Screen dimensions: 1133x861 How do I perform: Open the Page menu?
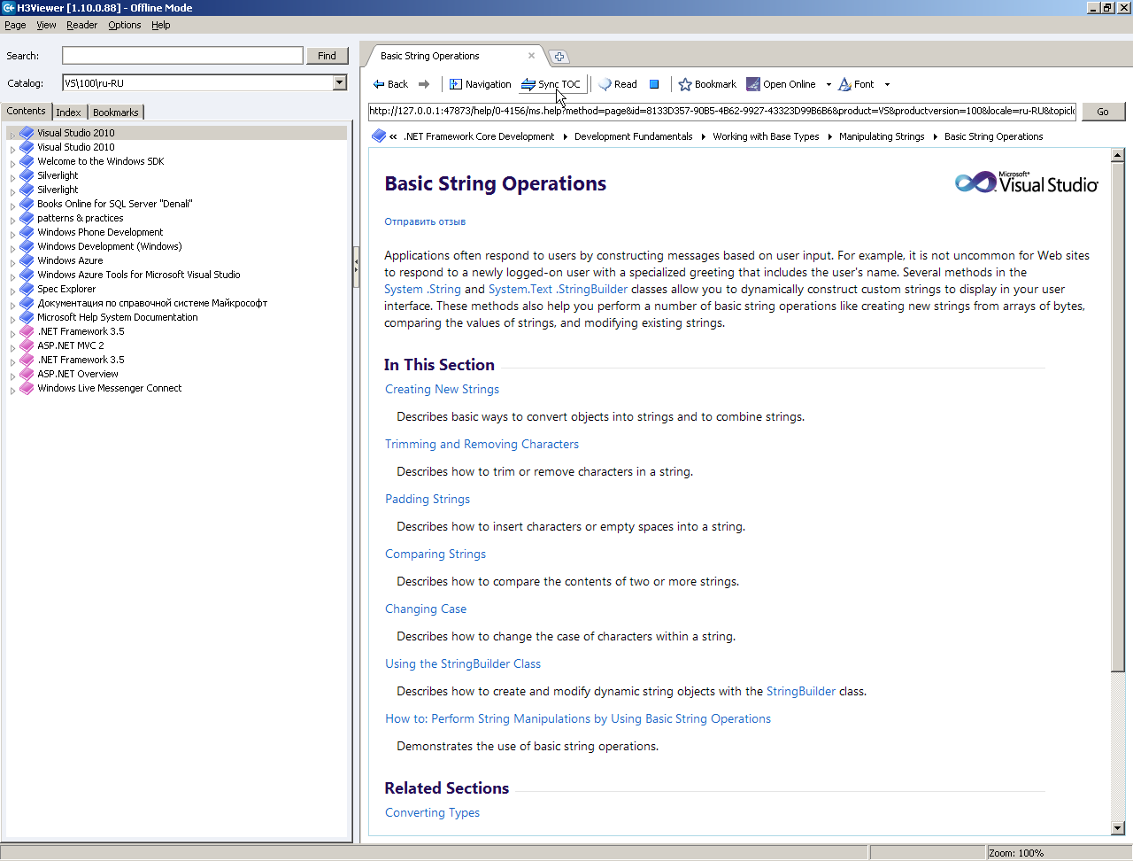click(x=15, y=25)
